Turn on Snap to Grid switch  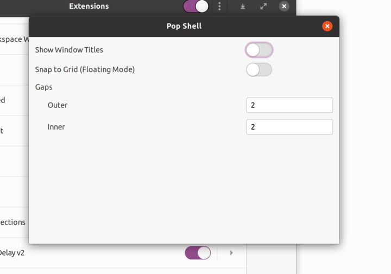258,69
